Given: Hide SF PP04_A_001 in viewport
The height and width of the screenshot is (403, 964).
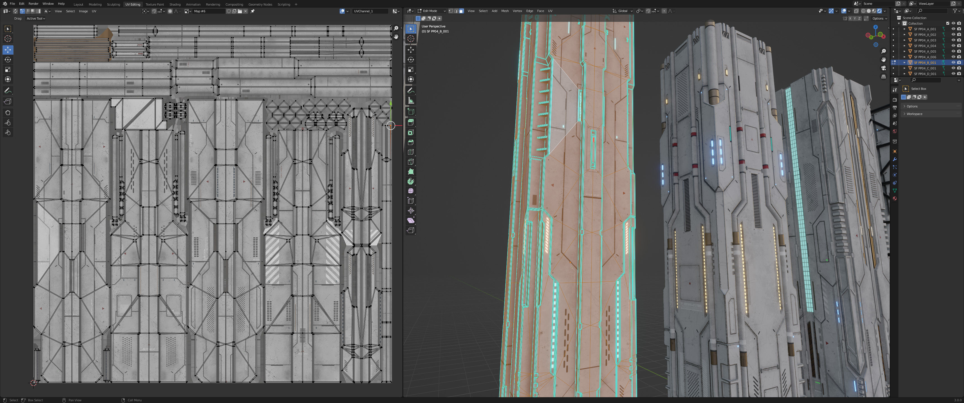Looking at the screenshot, I should pos(953,29).
